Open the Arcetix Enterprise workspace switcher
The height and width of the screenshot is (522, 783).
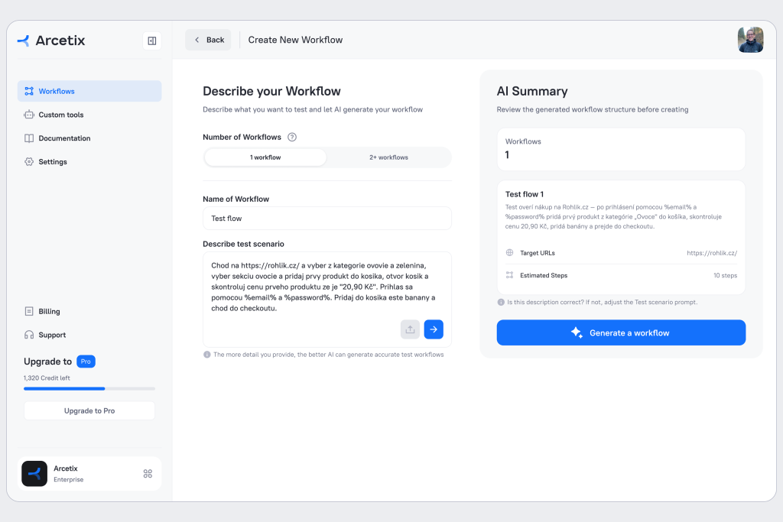point(148,474)
